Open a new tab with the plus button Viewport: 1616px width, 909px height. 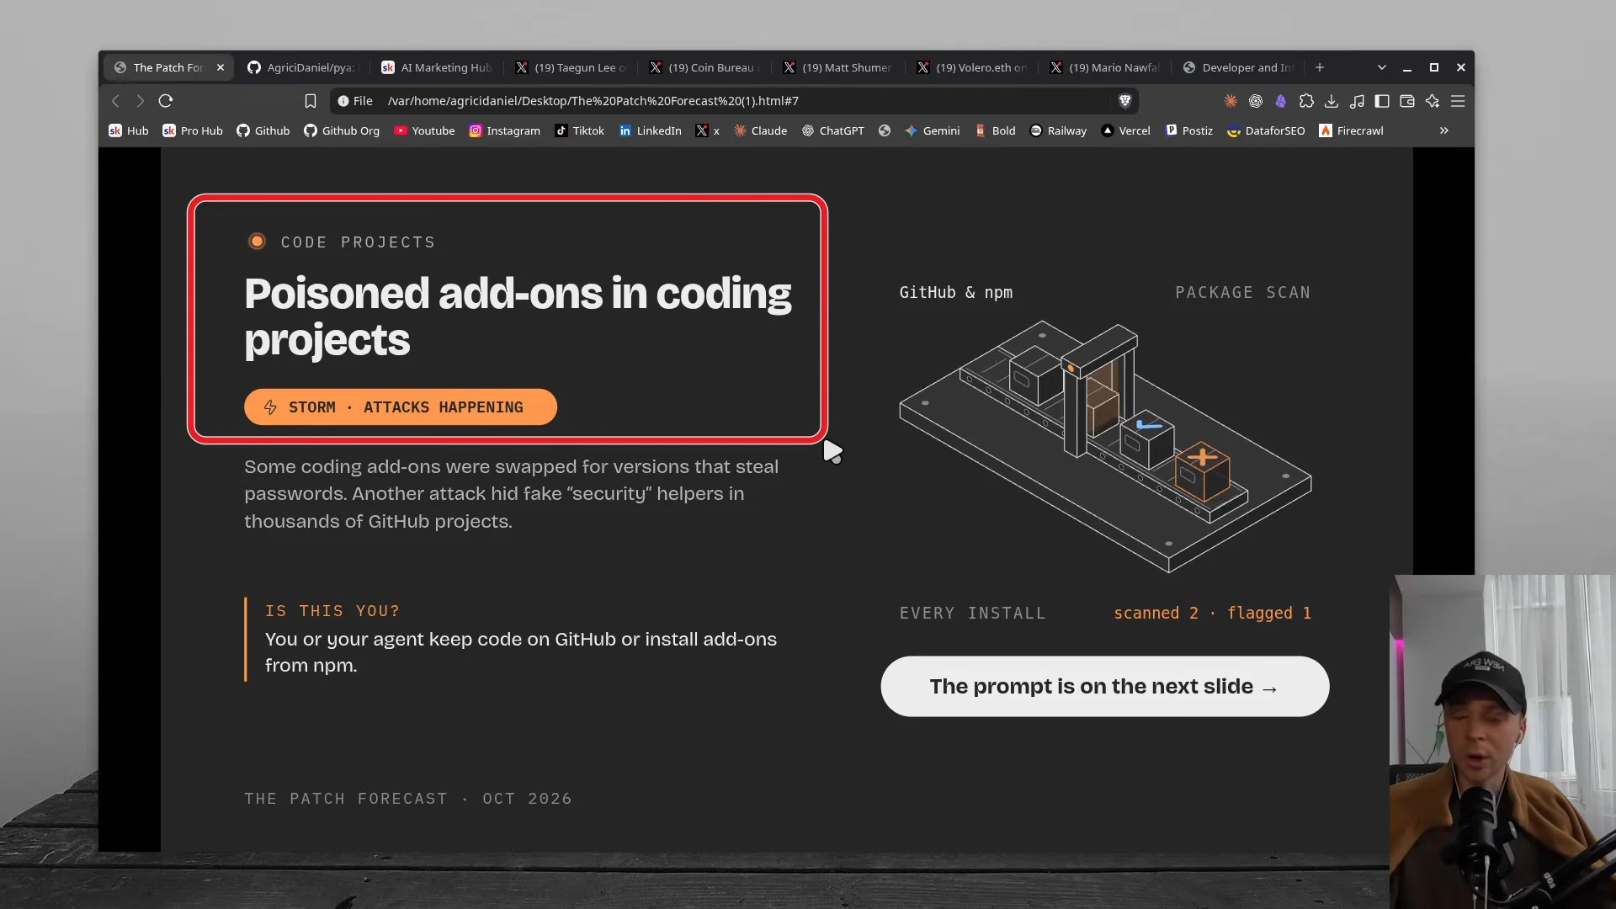[1320, 67]
